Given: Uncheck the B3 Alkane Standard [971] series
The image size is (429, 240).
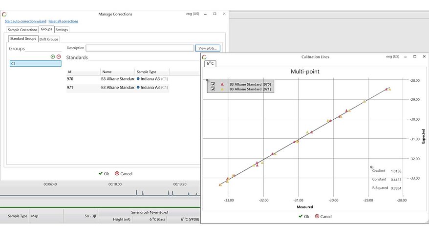Looking at the screenshot, I should click(213, 89).
